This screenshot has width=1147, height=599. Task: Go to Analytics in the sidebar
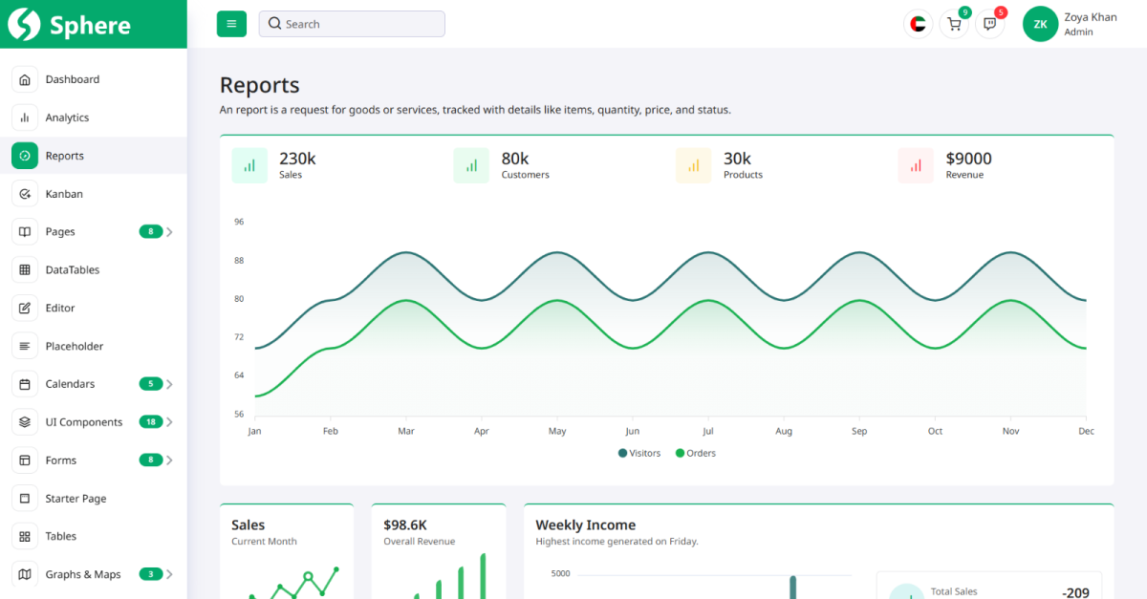[x=67, y=118]
